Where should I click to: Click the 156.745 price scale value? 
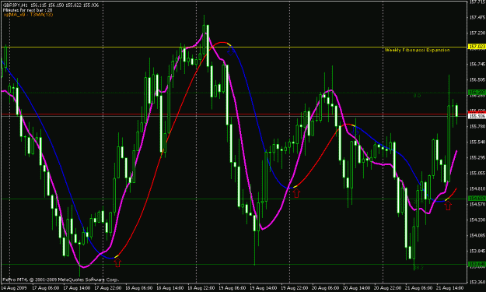477,64
